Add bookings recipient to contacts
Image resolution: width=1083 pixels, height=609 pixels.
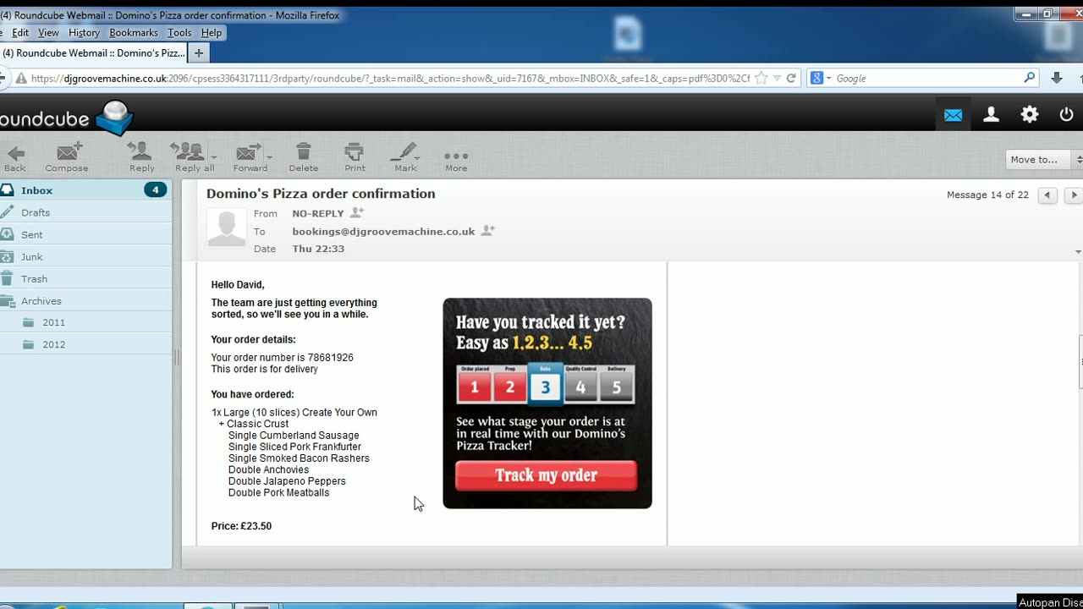[488, 231]
